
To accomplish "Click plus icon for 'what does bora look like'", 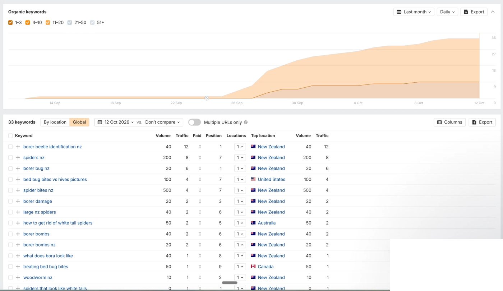I will click(x=18, y=256).
